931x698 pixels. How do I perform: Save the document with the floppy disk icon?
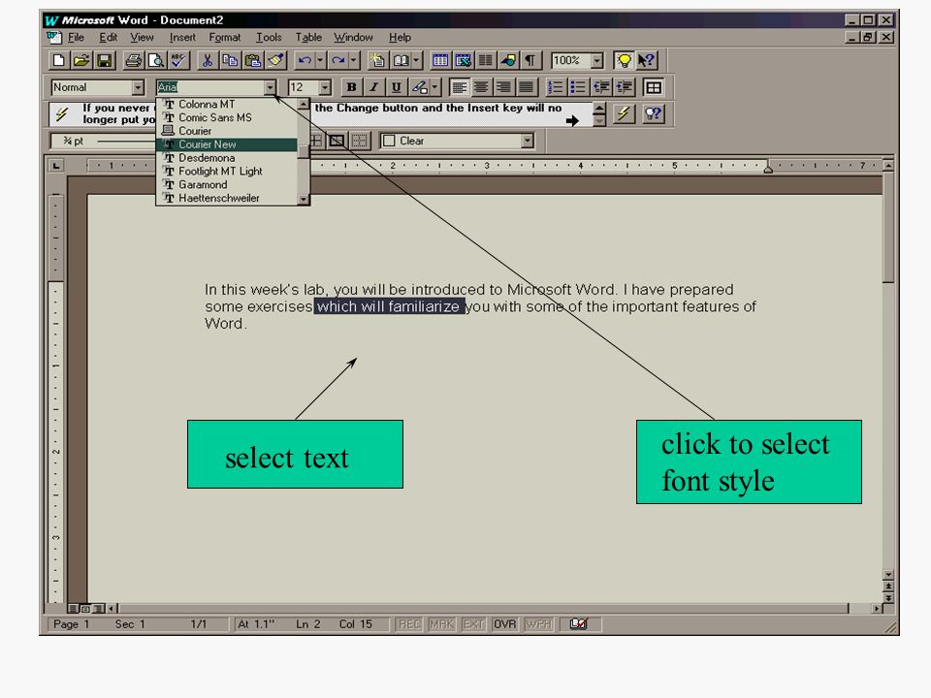[x=105, y=60]
